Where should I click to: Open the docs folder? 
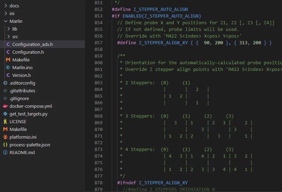(14, 6)
